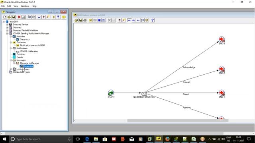The width and height of the screenshot is (255, 143).
Task: Click the Forward transition label
Action: (186, 82)
